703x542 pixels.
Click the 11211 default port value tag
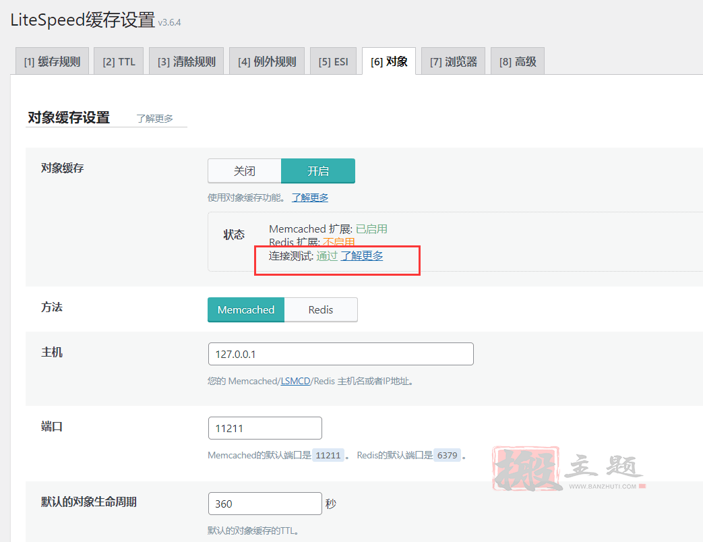pos(328,456)
